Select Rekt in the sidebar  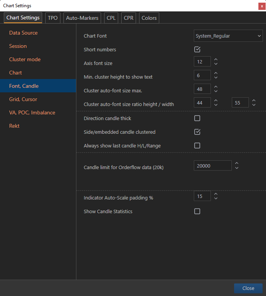coord(38,126)
